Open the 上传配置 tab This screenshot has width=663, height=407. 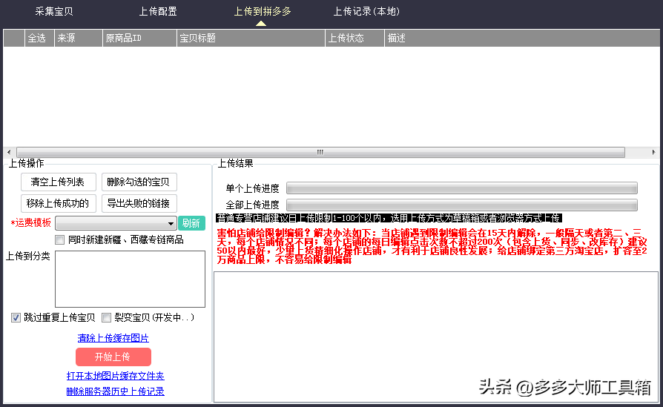click(158, 11)
